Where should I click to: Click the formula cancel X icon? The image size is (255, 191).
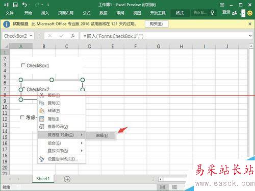[x=50, y=36]
